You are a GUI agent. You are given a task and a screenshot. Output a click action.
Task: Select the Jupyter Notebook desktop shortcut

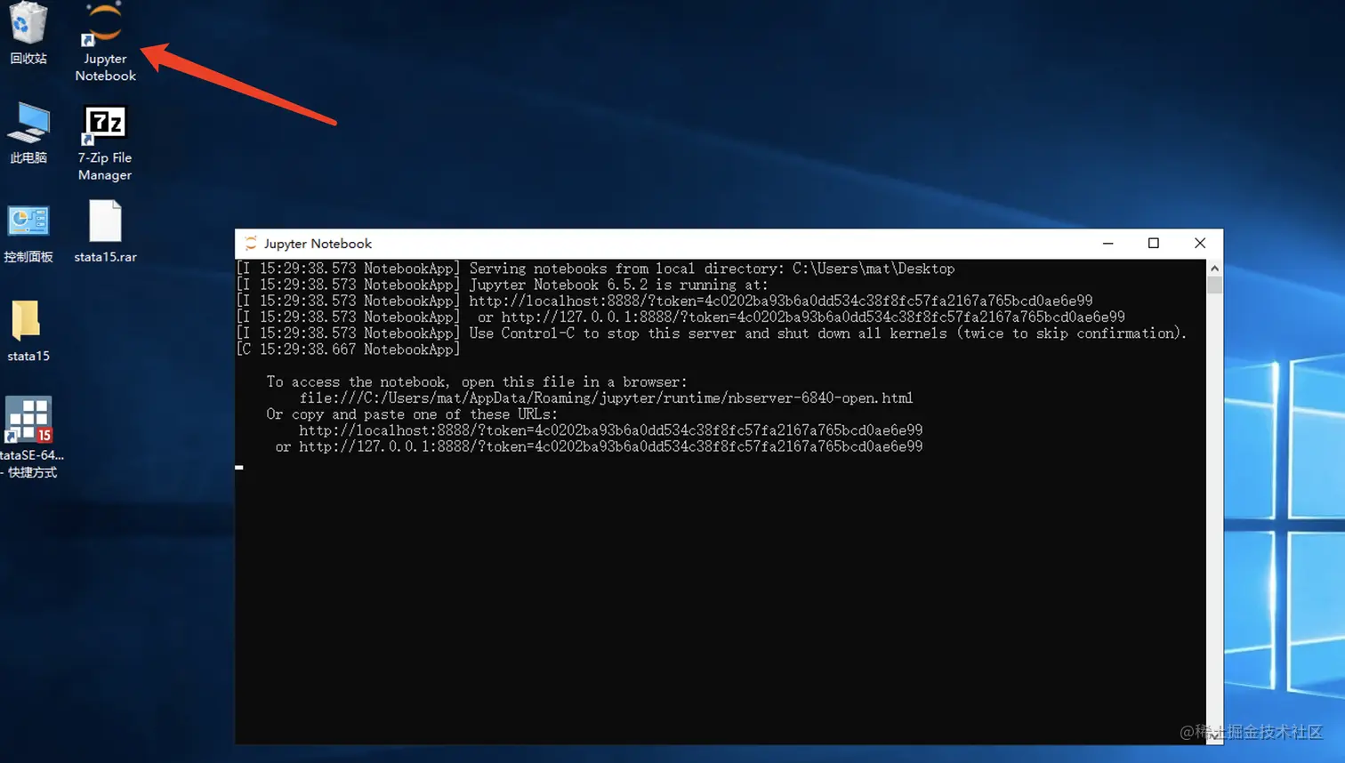(105, 43)
